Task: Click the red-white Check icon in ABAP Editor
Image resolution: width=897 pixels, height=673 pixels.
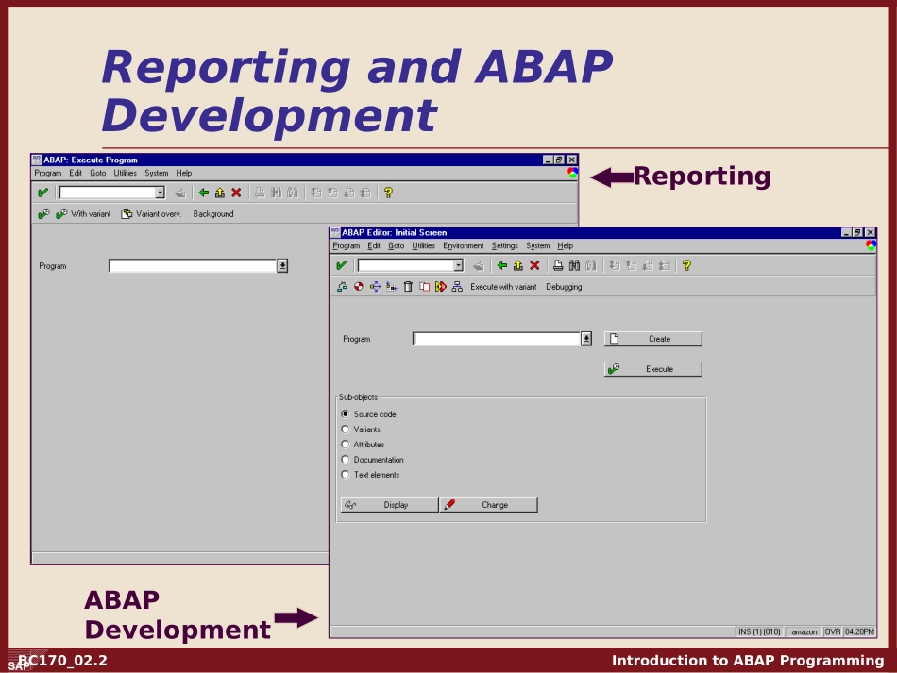Action: click(359, 286)
